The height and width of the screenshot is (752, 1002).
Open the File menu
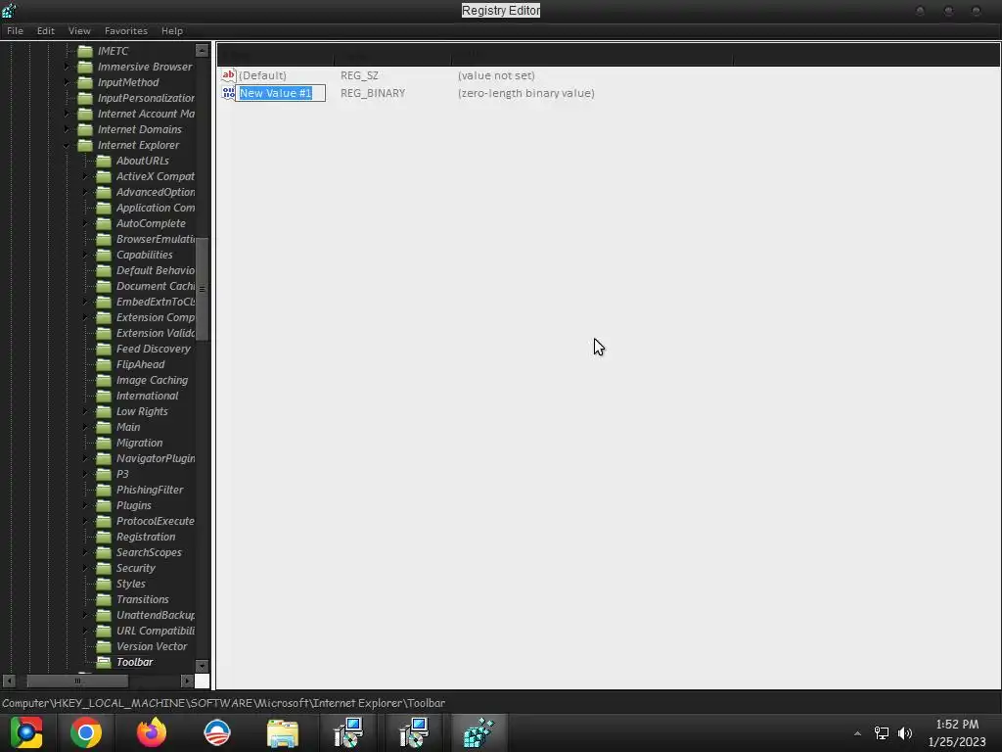15,30
